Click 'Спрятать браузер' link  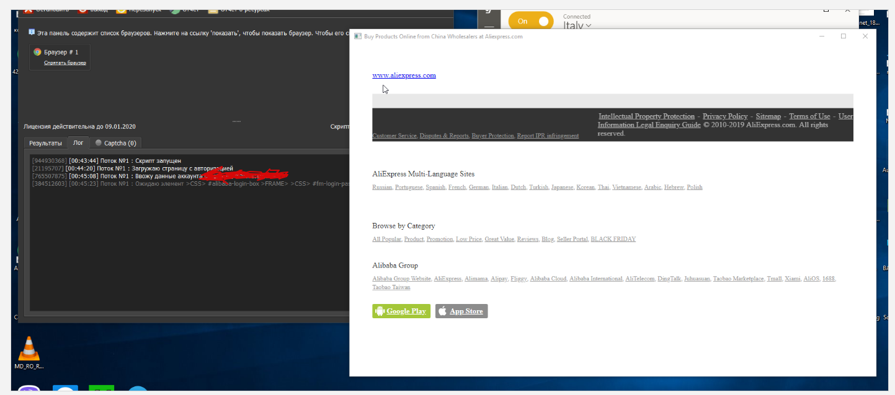(65, 63)
